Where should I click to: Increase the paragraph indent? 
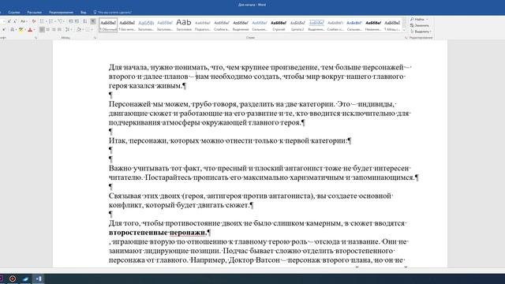click(77, 21)
